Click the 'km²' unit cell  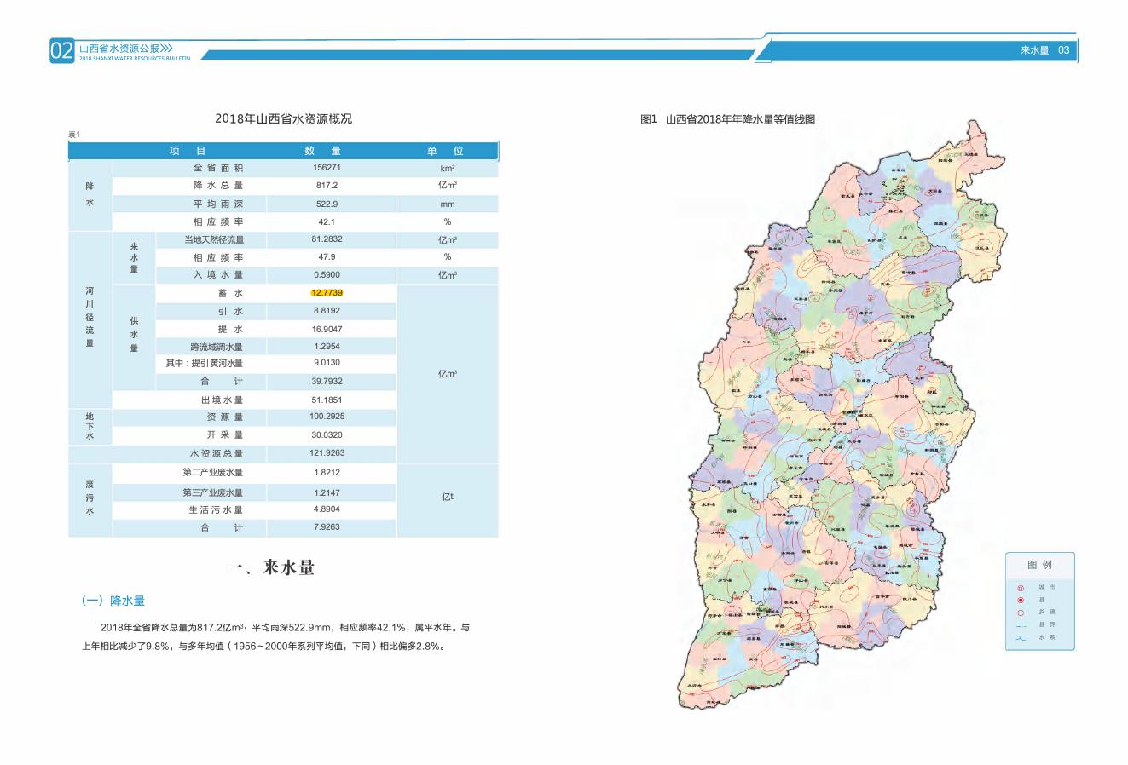(x=448, y=169)
